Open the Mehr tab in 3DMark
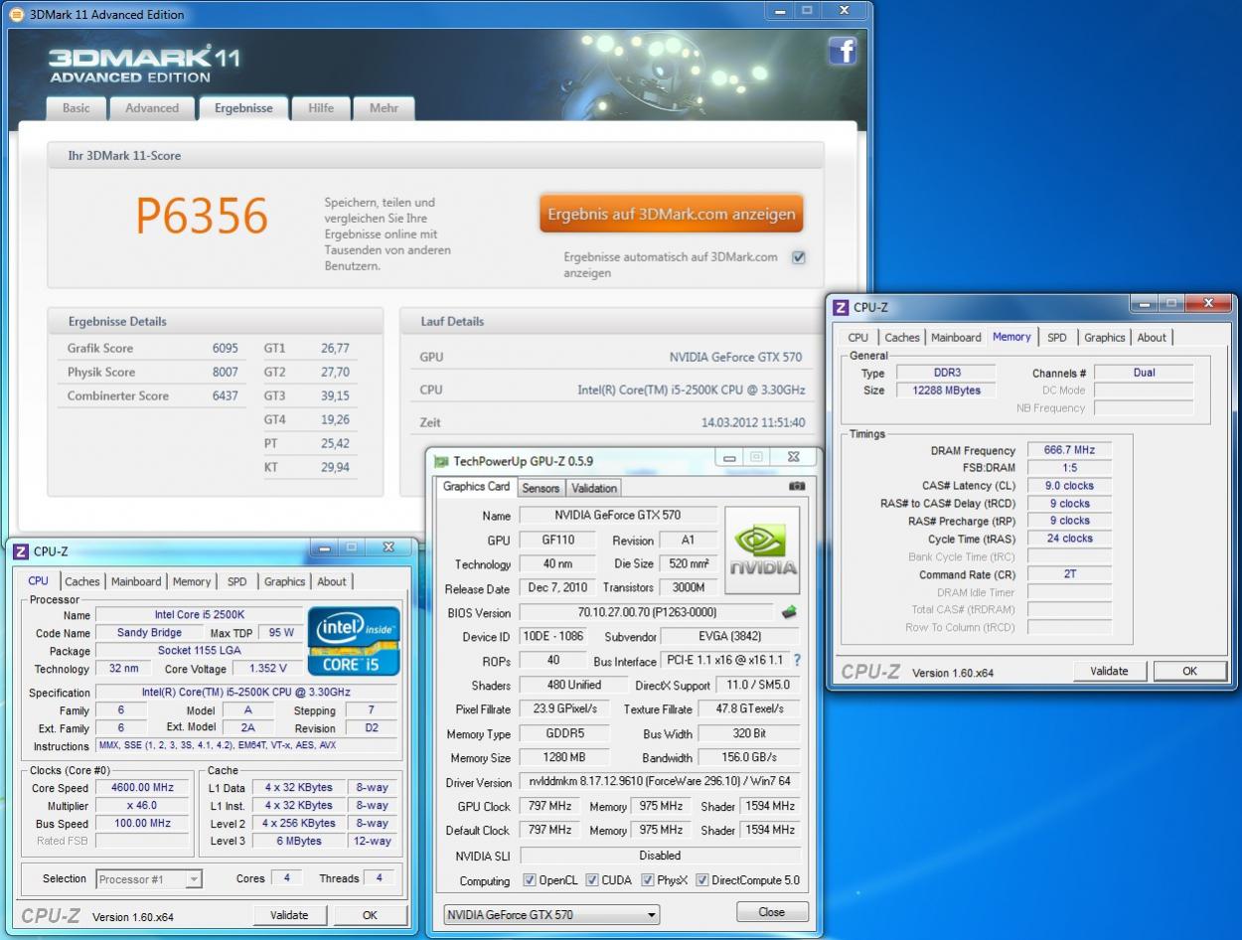Viewport: 1242px width, 940px height. pos(385,108)
